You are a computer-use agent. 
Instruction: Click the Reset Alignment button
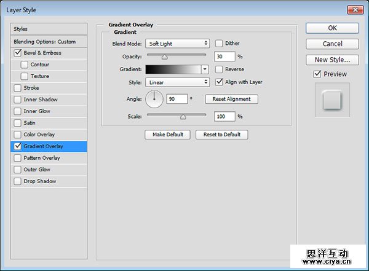tap(231, 99)
